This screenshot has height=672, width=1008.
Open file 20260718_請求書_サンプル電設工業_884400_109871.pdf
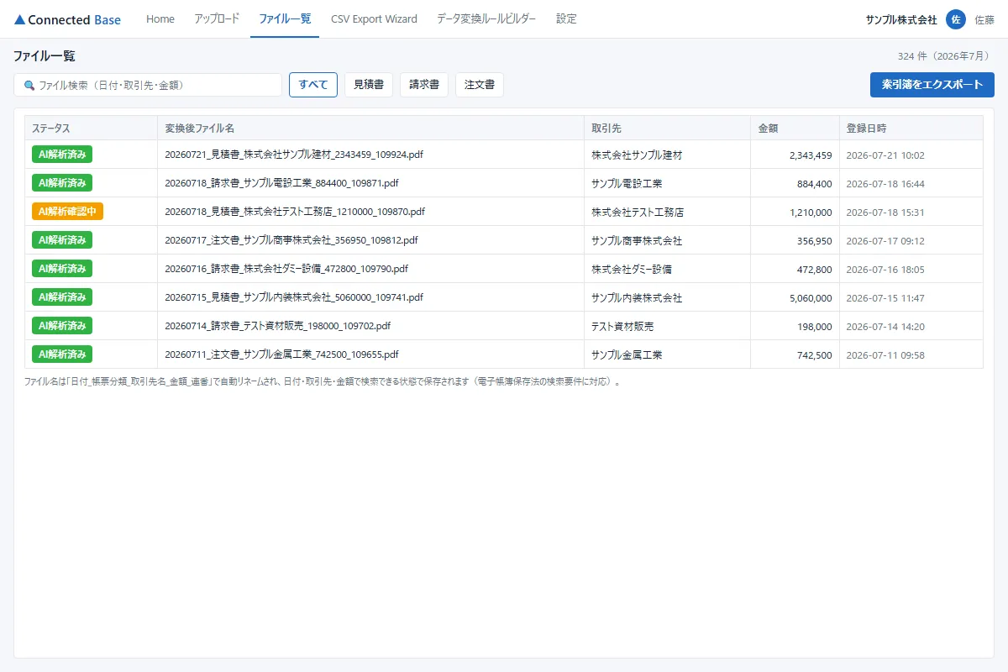[281, 183]
